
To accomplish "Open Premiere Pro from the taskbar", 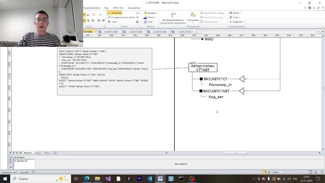I will (x=140, y=178).
